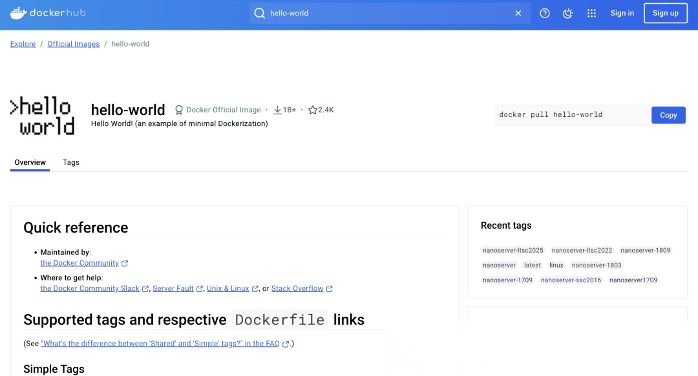Click the external link icon after Docker Community
The width and height of the screenshot is (698, 376).
[125, 264]
